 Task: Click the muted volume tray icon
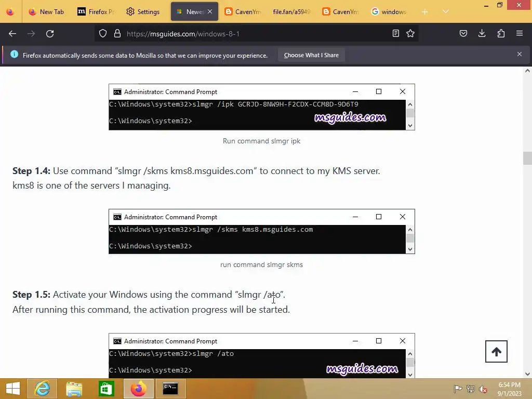click(483, 389)
